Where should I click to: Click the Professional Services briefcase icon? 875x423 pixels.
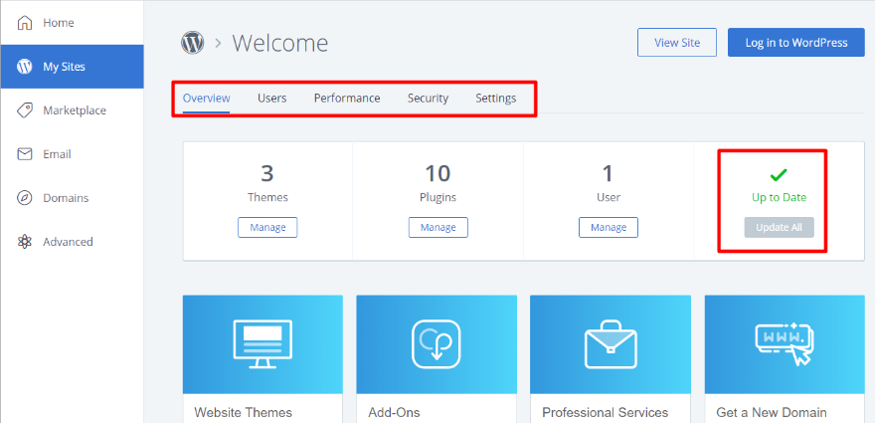[x=610, y=344]
